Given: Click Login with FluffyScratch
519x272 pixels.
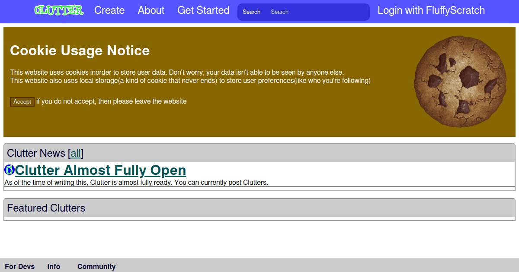Looking at the screenshot, I should pyautogui.click(x=431, y=10).
